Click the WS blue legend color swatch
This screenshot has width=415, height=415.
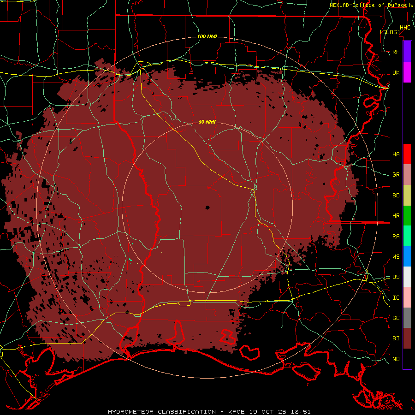click(x=407, y=256)
